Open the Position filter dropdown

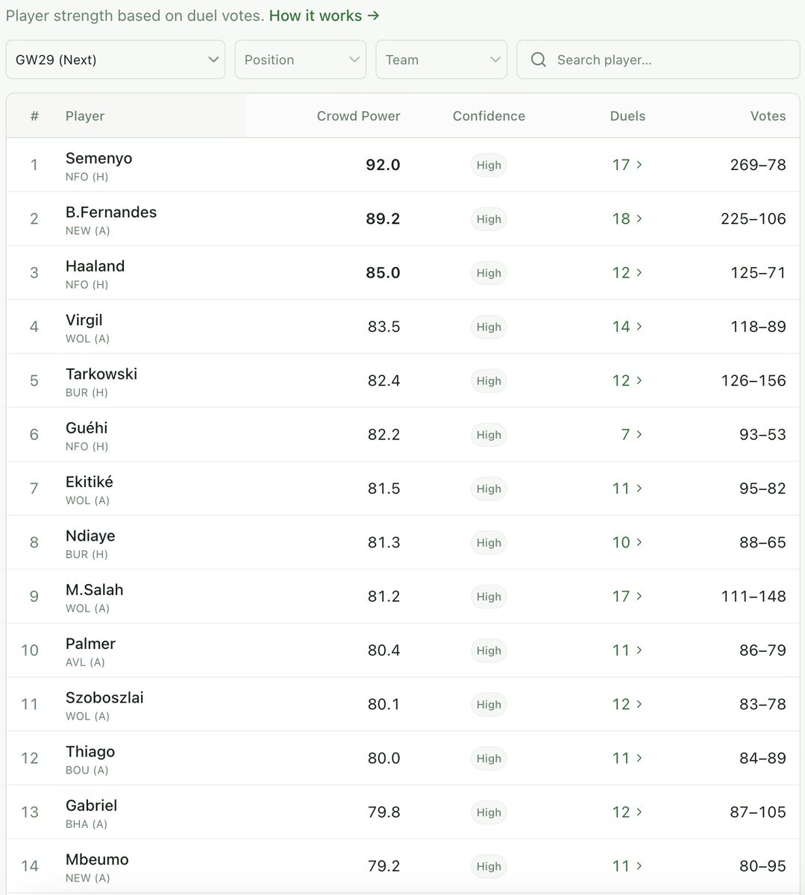[300, 60]
